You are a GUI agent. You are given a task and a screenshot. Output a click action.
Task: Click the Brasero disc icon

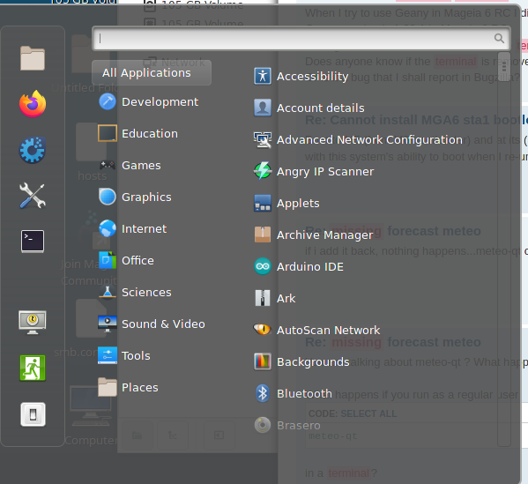(263, 425)
